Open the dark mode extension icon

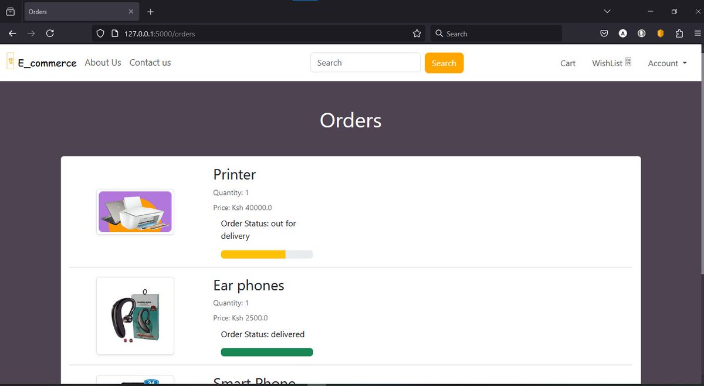coord(642,33)
